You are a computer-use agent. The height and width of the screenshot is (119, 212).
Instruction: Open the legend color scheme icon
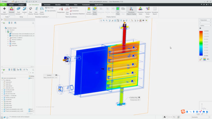[205, 59]
